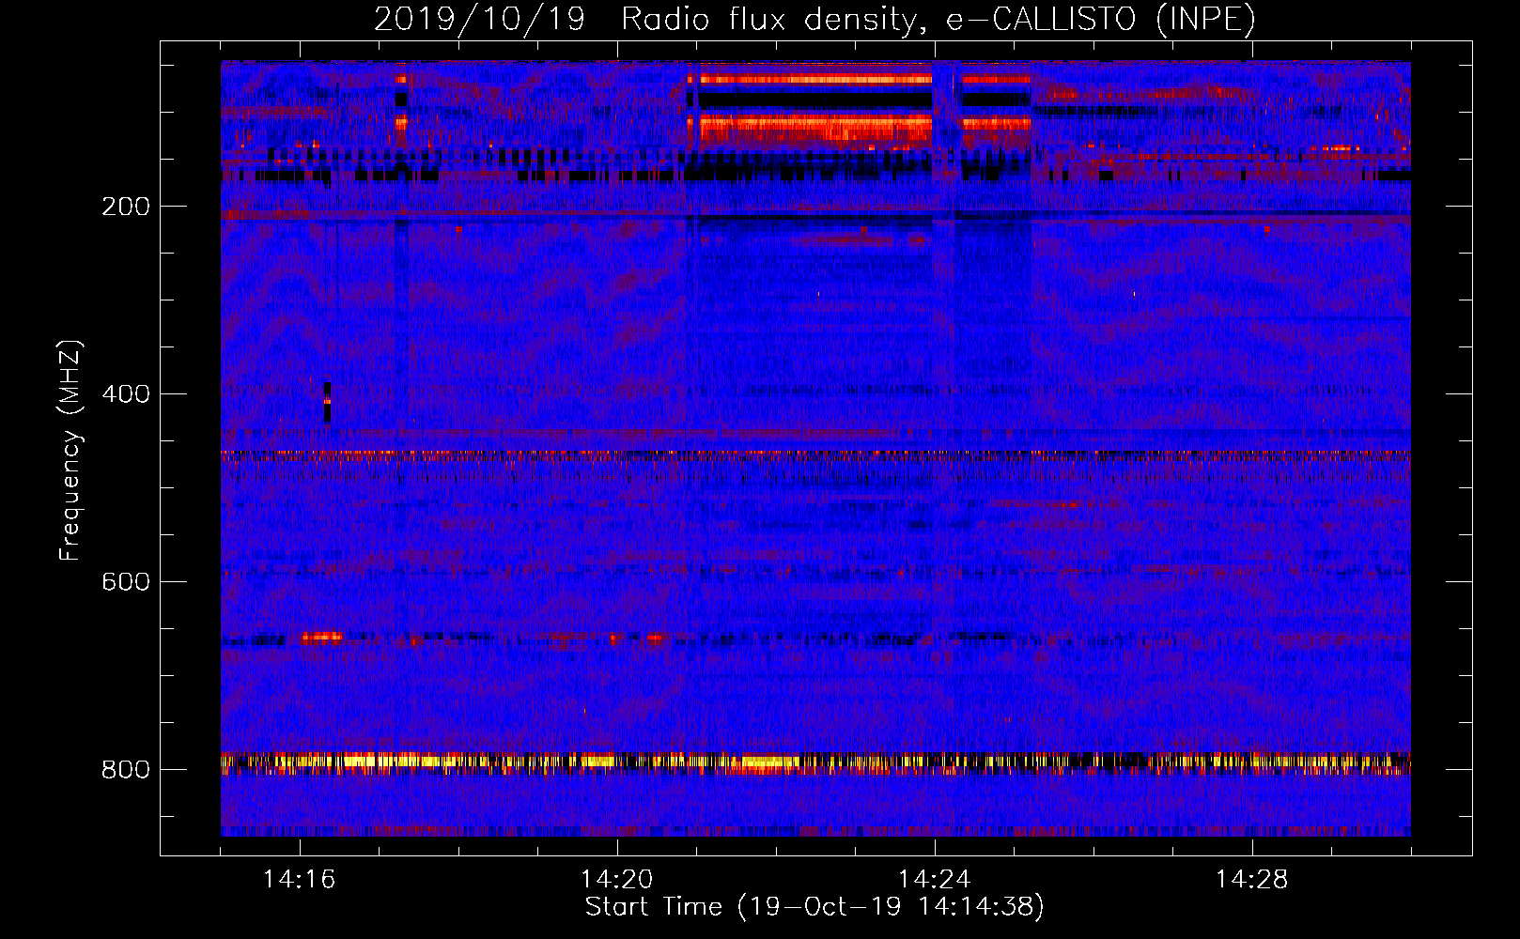
Task: Click the 'Start Time (19-Oct-19 14:14:38)' label
Action: 814,907
